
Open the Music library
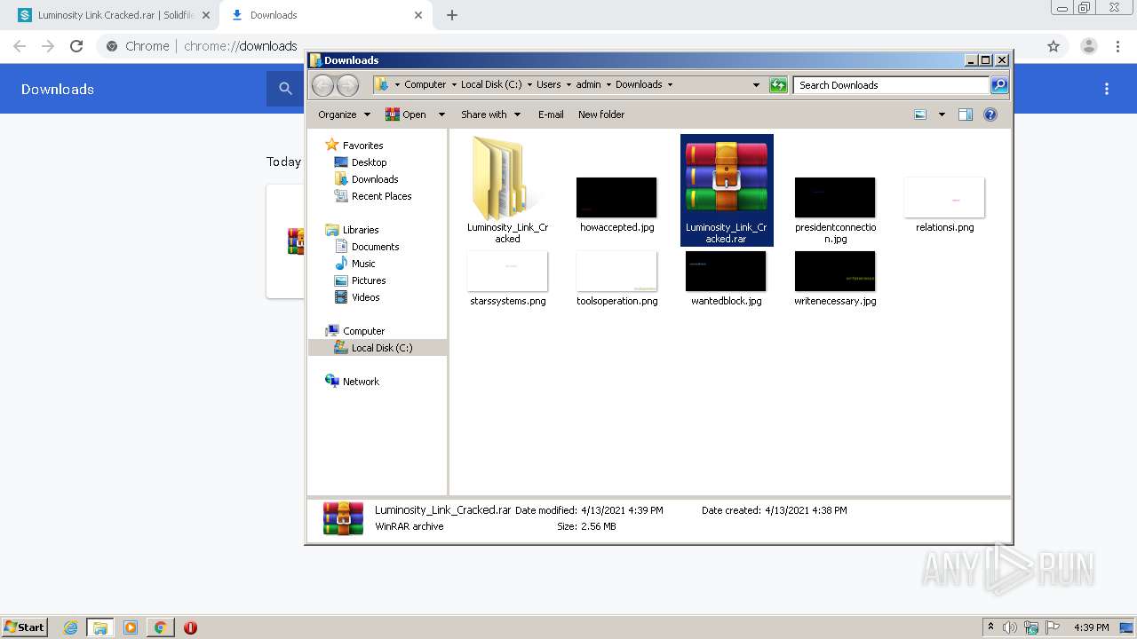[355, 264]
